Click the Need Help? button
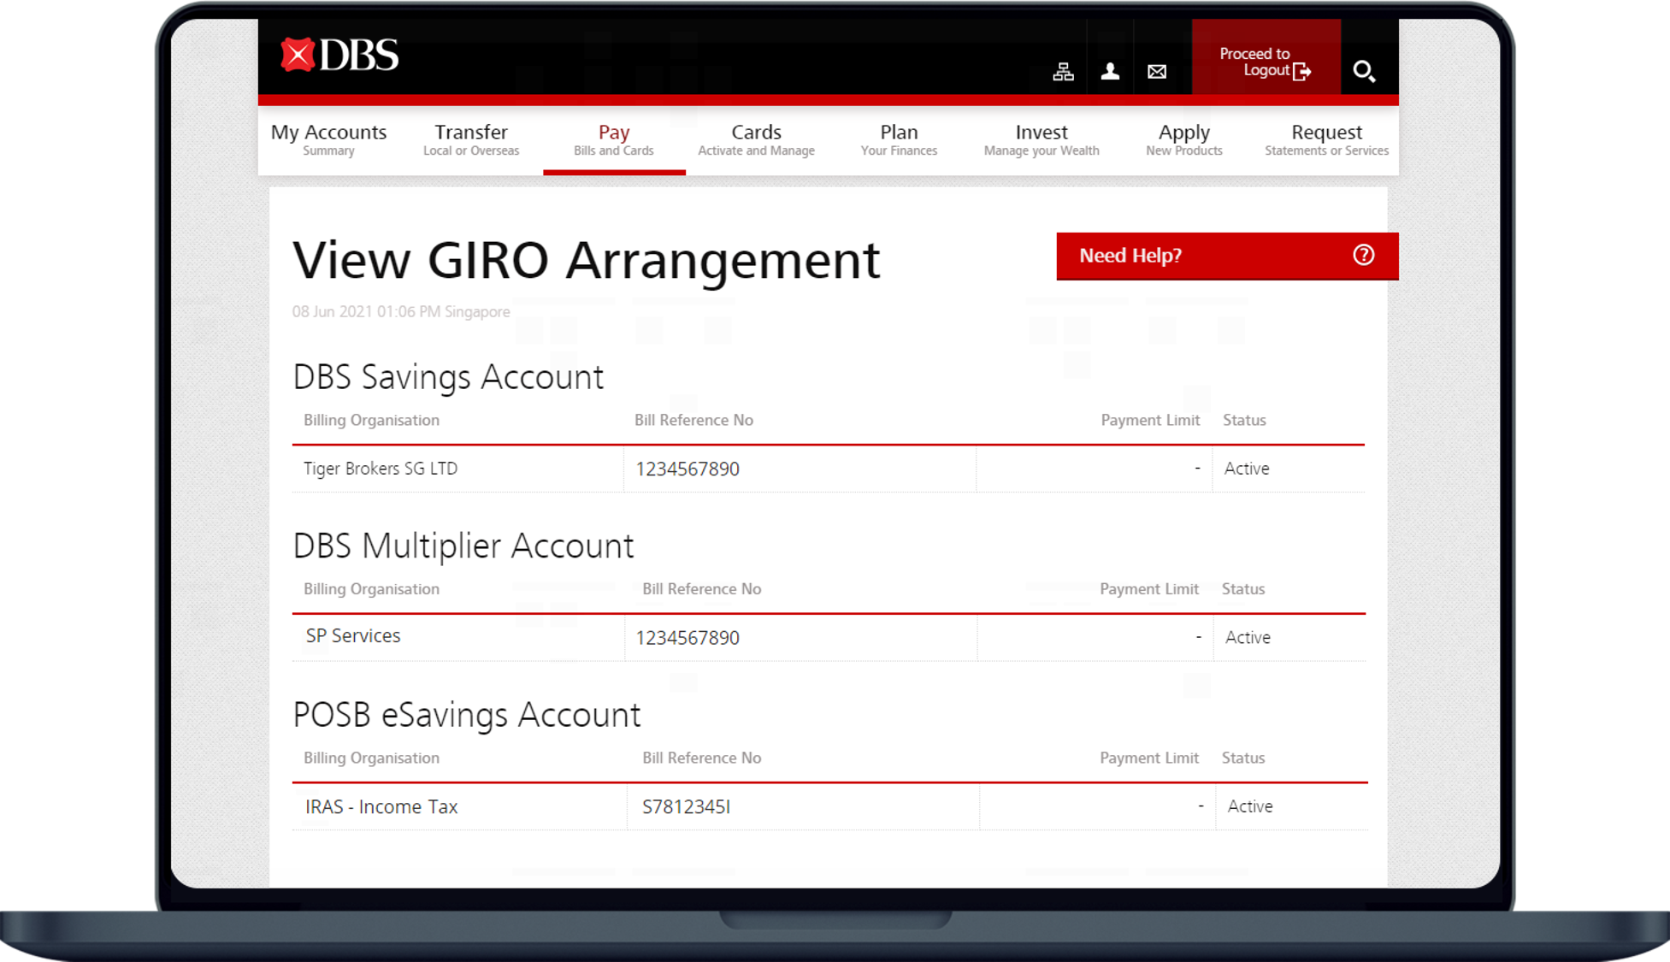The height and width of the screenshot is (962, 1670). click(x=1227, y=256)
